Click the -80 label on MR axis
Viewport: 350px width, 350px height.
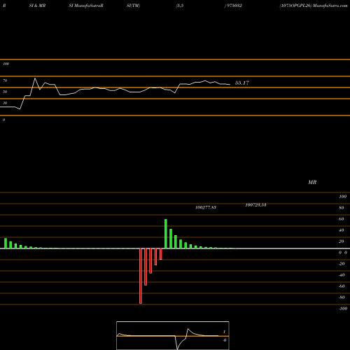pos(342,297)
